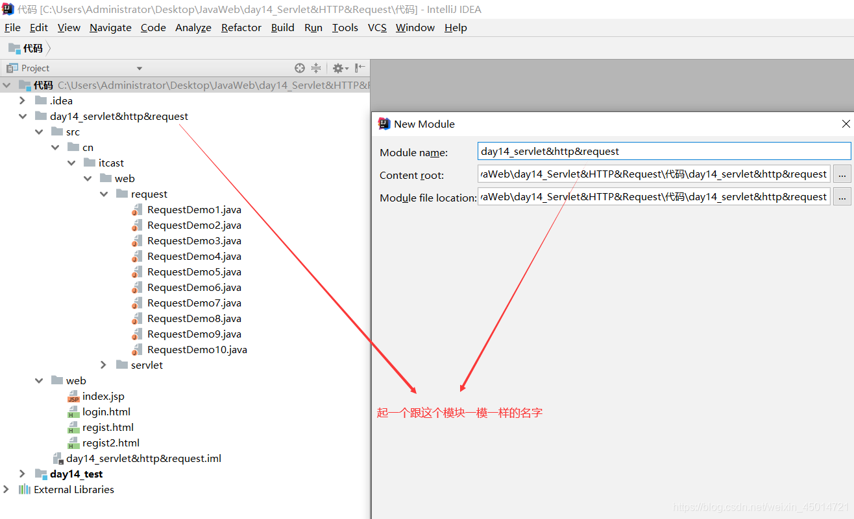
Task: Click the Project view icon beside the Project label
Action: (12, 68)
